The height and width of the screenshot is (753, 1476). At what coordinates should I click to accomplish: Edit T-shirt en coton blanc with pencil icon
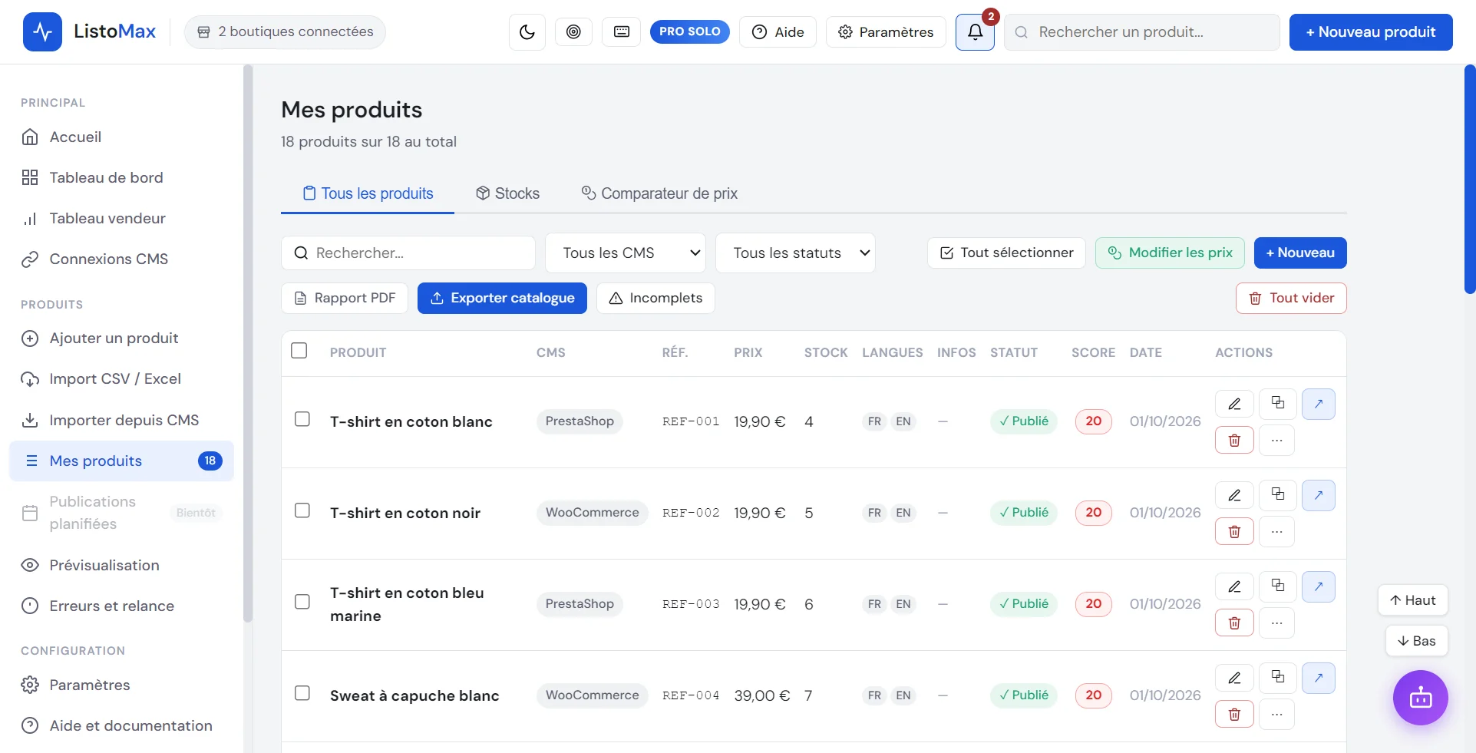1234,404
